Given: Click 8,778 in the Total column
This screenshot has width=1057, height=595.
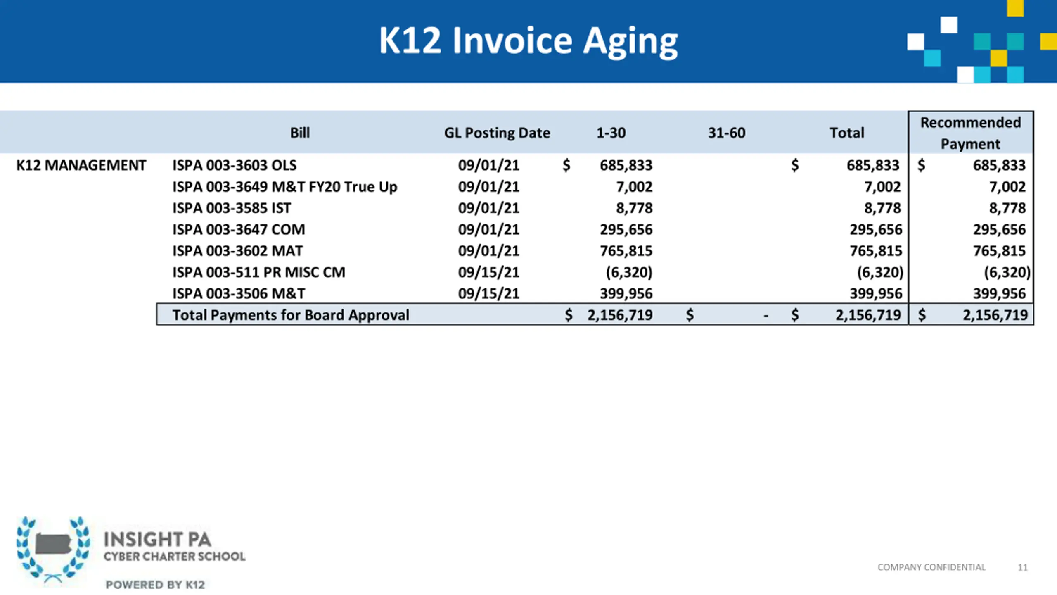Looking at the screenshot, I should [883, 208].
